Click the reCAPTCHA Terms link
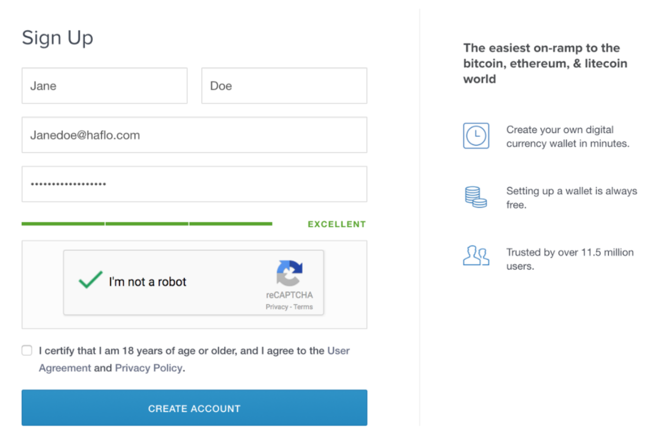The width and height of the screenshot is (668, 438). [303, 307]
